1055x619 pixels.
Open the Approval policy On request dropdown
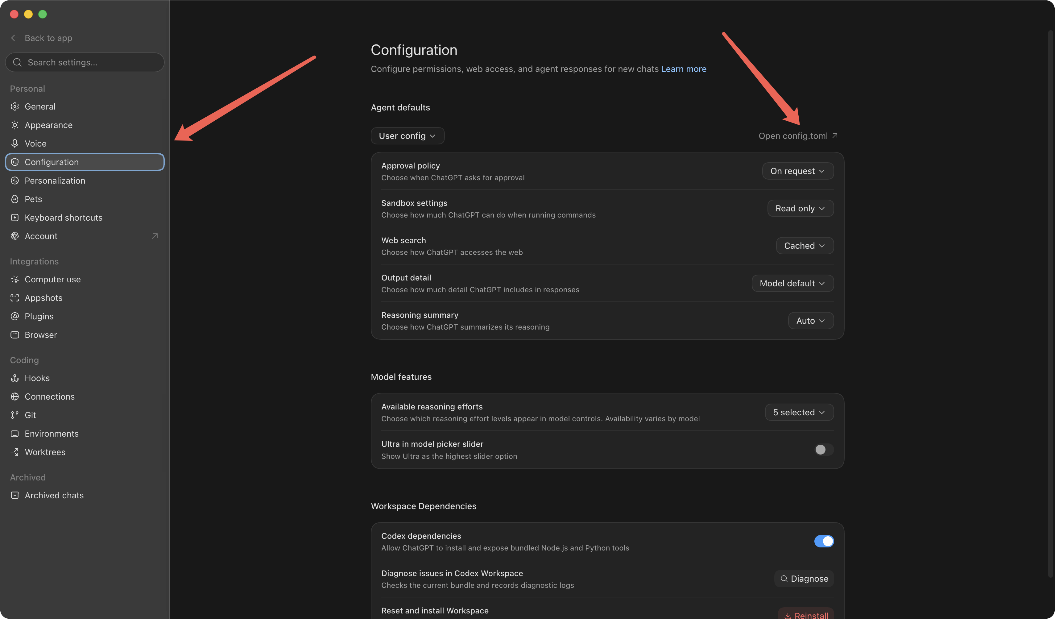(797, 171)
